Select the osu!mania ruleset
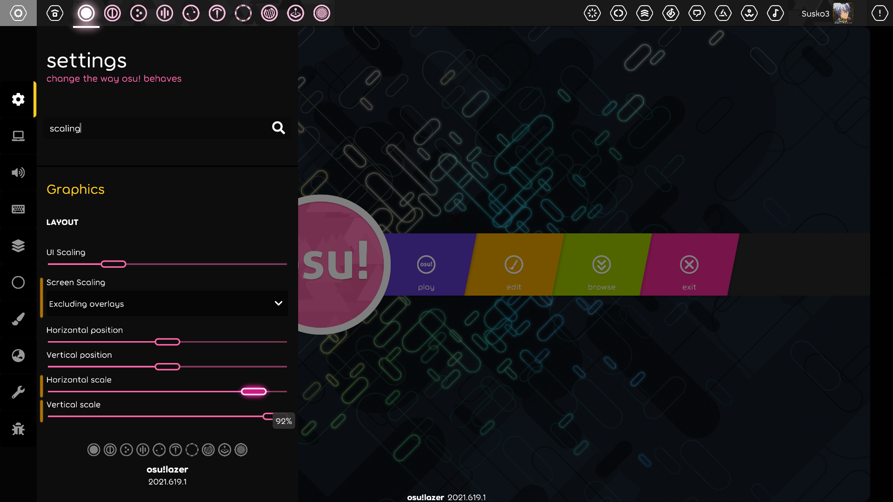Image resolution: width=893 pixels, height=502 pixels. pos(164,13)
